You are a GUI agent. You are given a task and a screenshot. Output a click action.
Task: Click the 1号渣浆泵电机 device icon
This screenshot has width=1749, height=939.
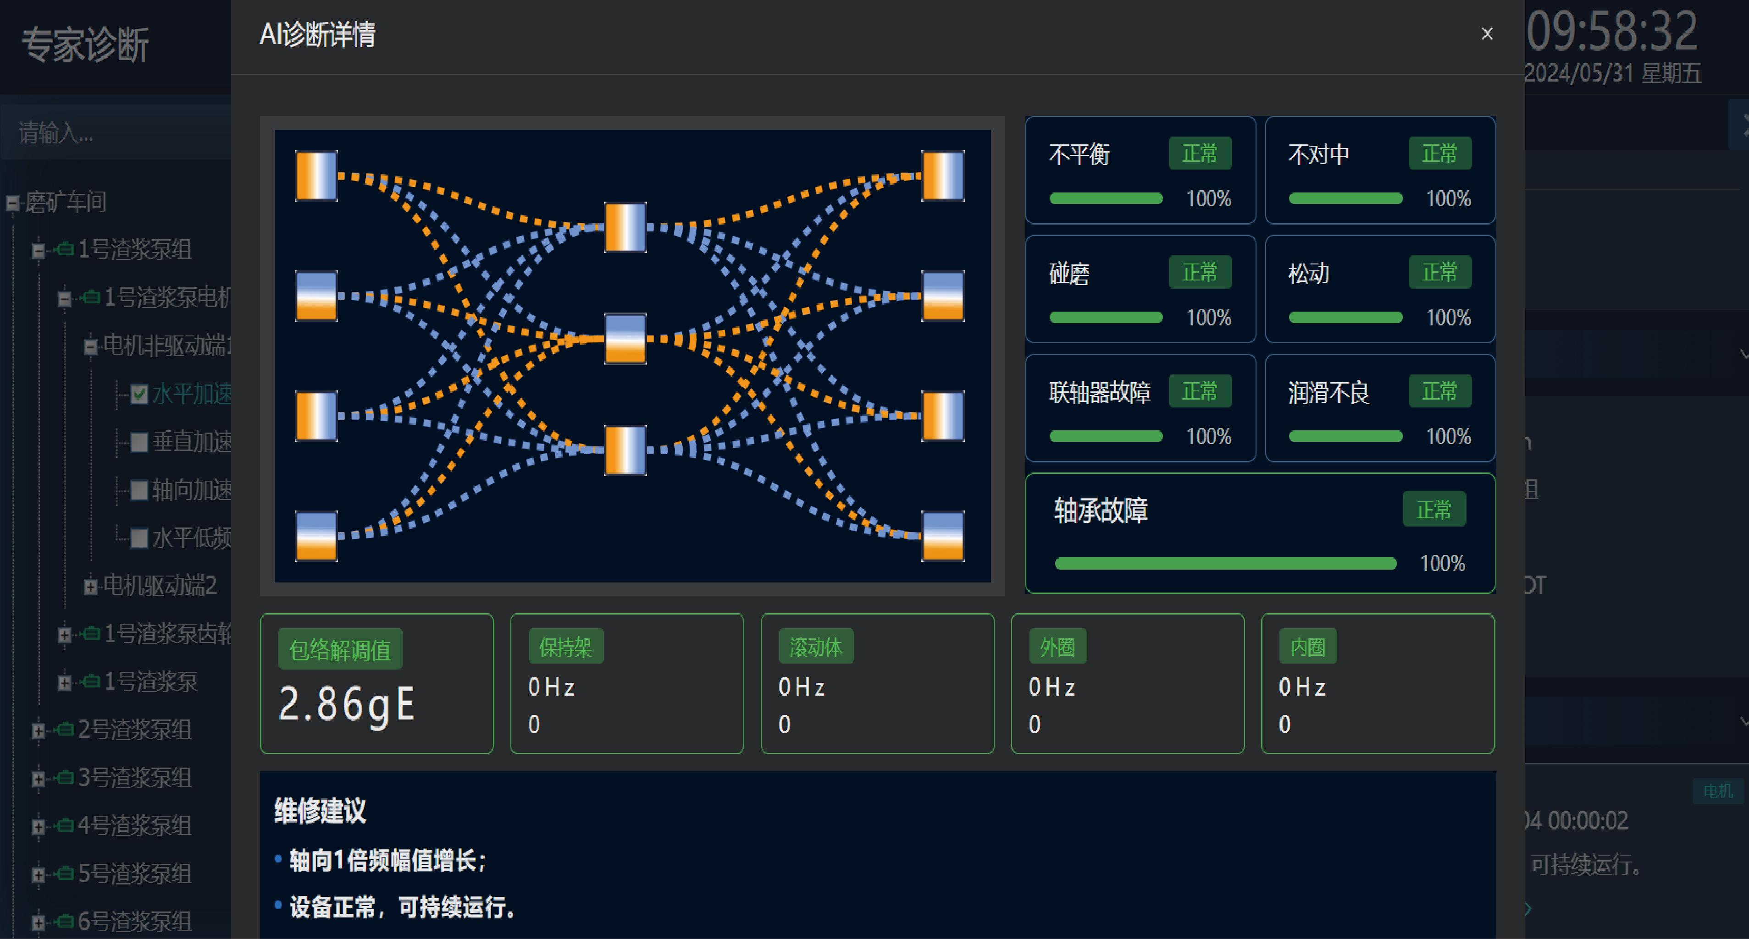(x=91, y=297)
